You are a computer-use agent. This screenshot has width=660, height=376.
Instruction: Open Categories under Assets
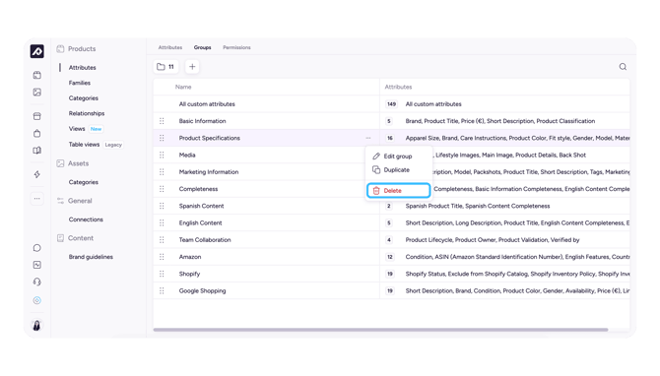tap(84, 182)
